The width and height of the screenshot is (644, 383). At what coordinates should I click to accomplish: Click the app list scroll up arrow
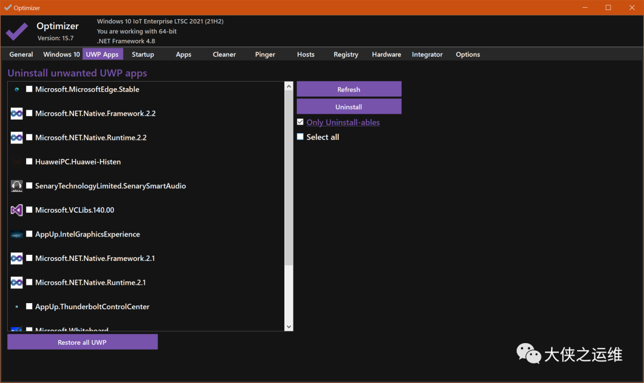(x=289, y=86)
